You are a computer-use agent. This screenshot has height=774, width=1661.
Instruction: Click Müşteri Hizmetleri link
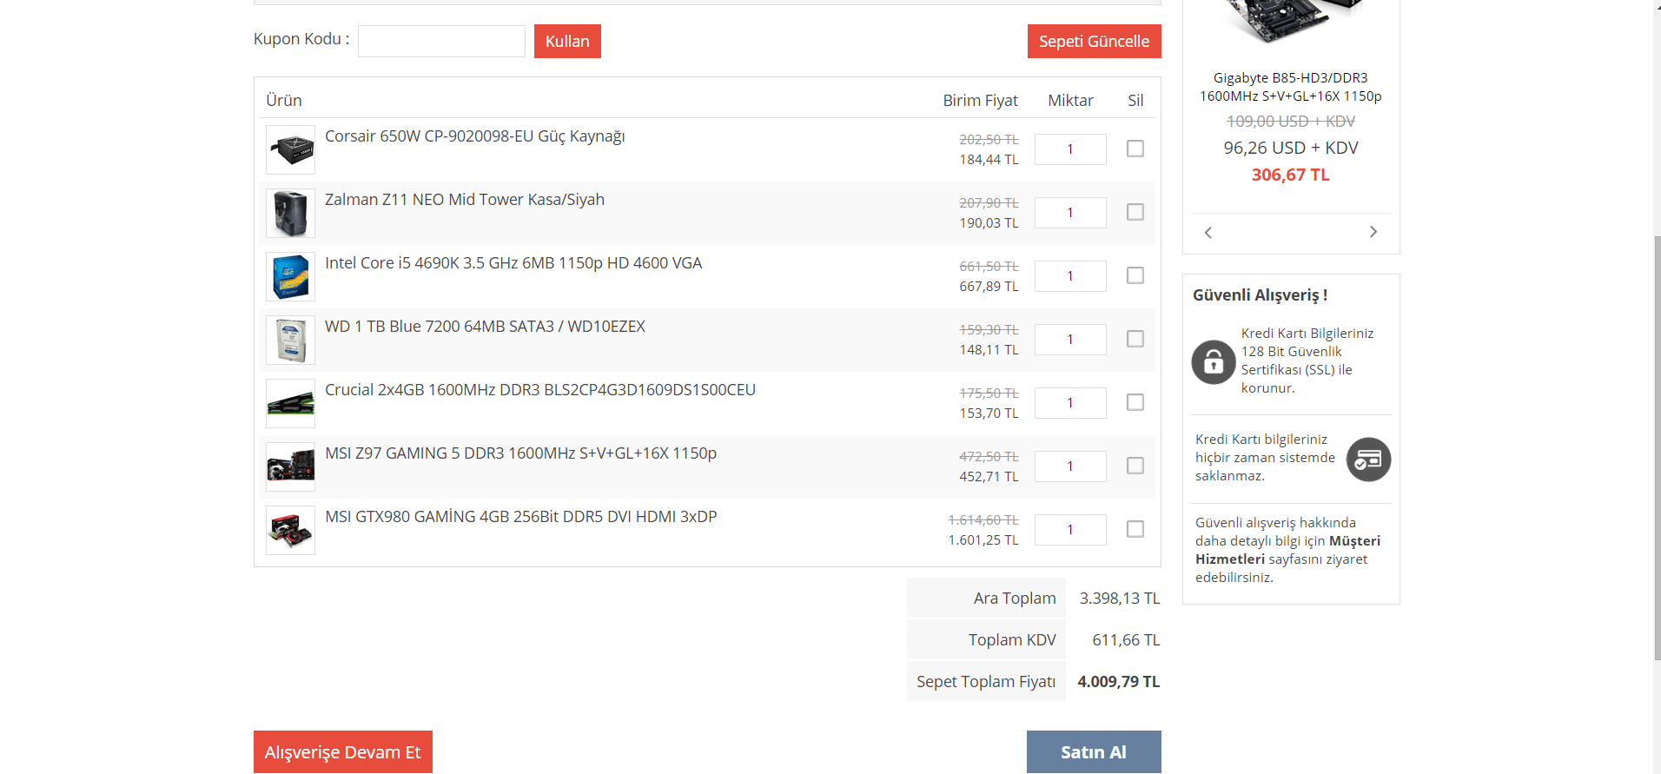(x=1287, y=550)
